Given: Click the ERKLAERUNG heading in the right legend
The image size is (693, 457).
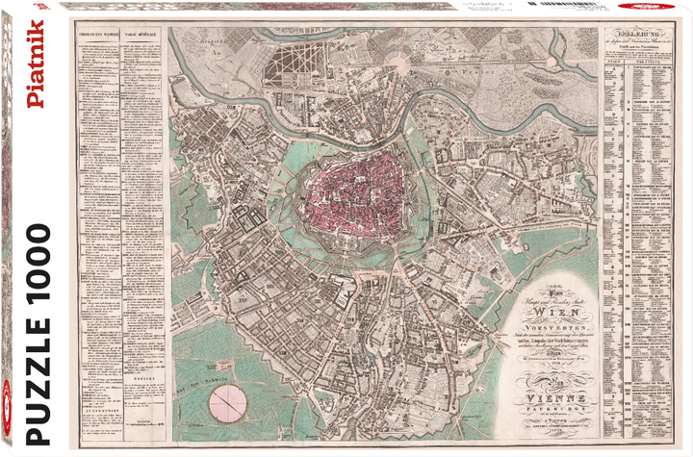Looking at the screenshot, I should pyautogui.click(x=641, y=34).
